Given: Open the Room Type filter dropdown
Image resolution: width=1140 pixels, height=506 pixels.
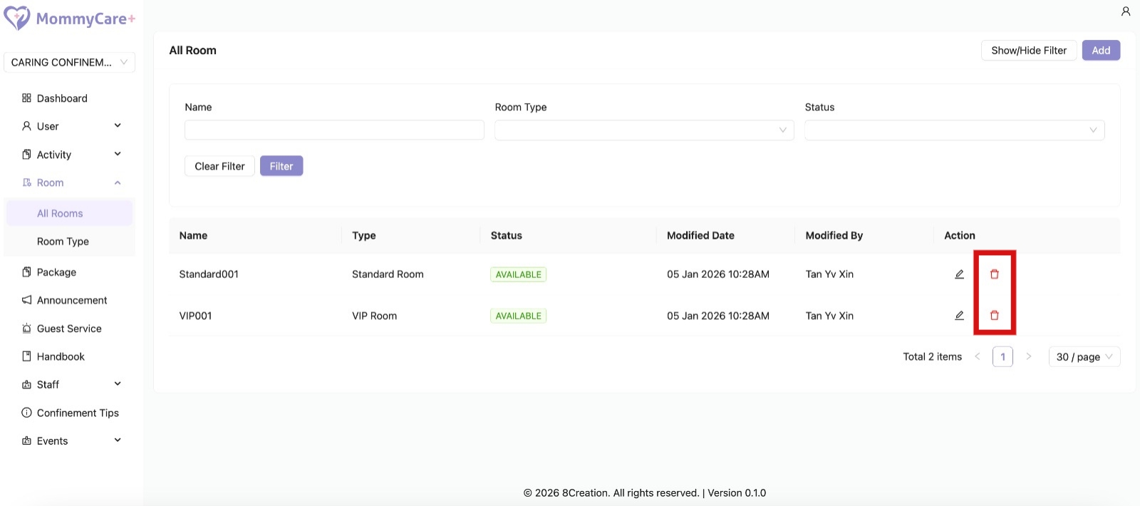Looking at the screenshot, I should tap(644, 130).
